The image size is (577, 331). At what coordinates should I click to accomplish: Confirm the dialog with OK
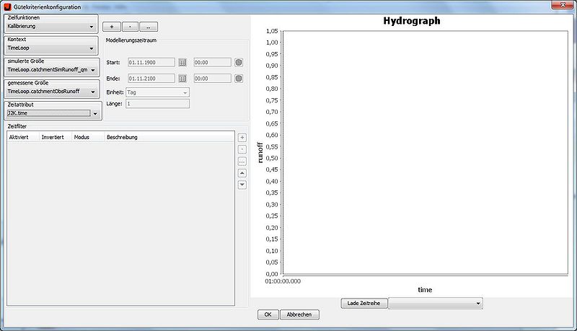pos(267,314)
